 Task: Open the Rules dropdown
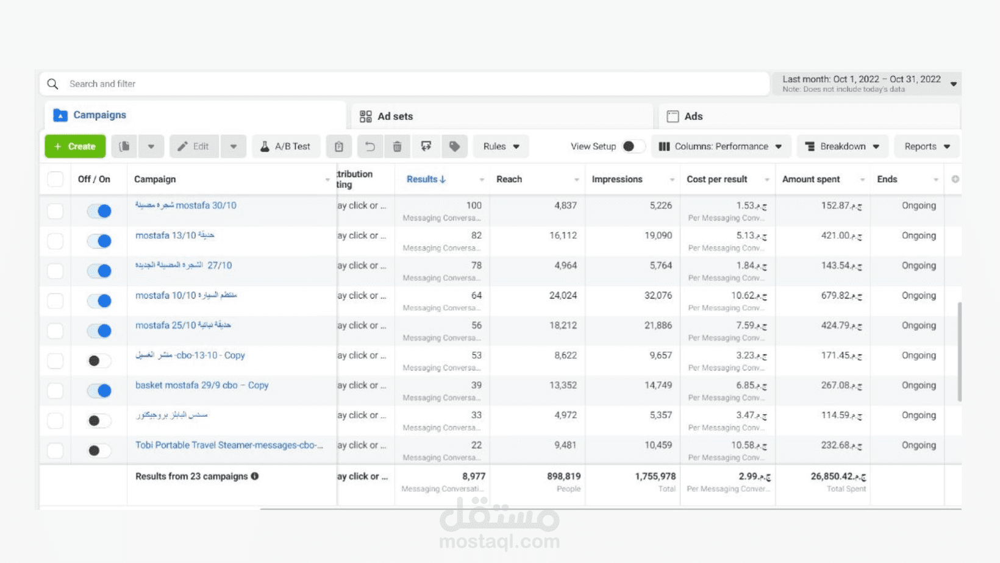501,146
